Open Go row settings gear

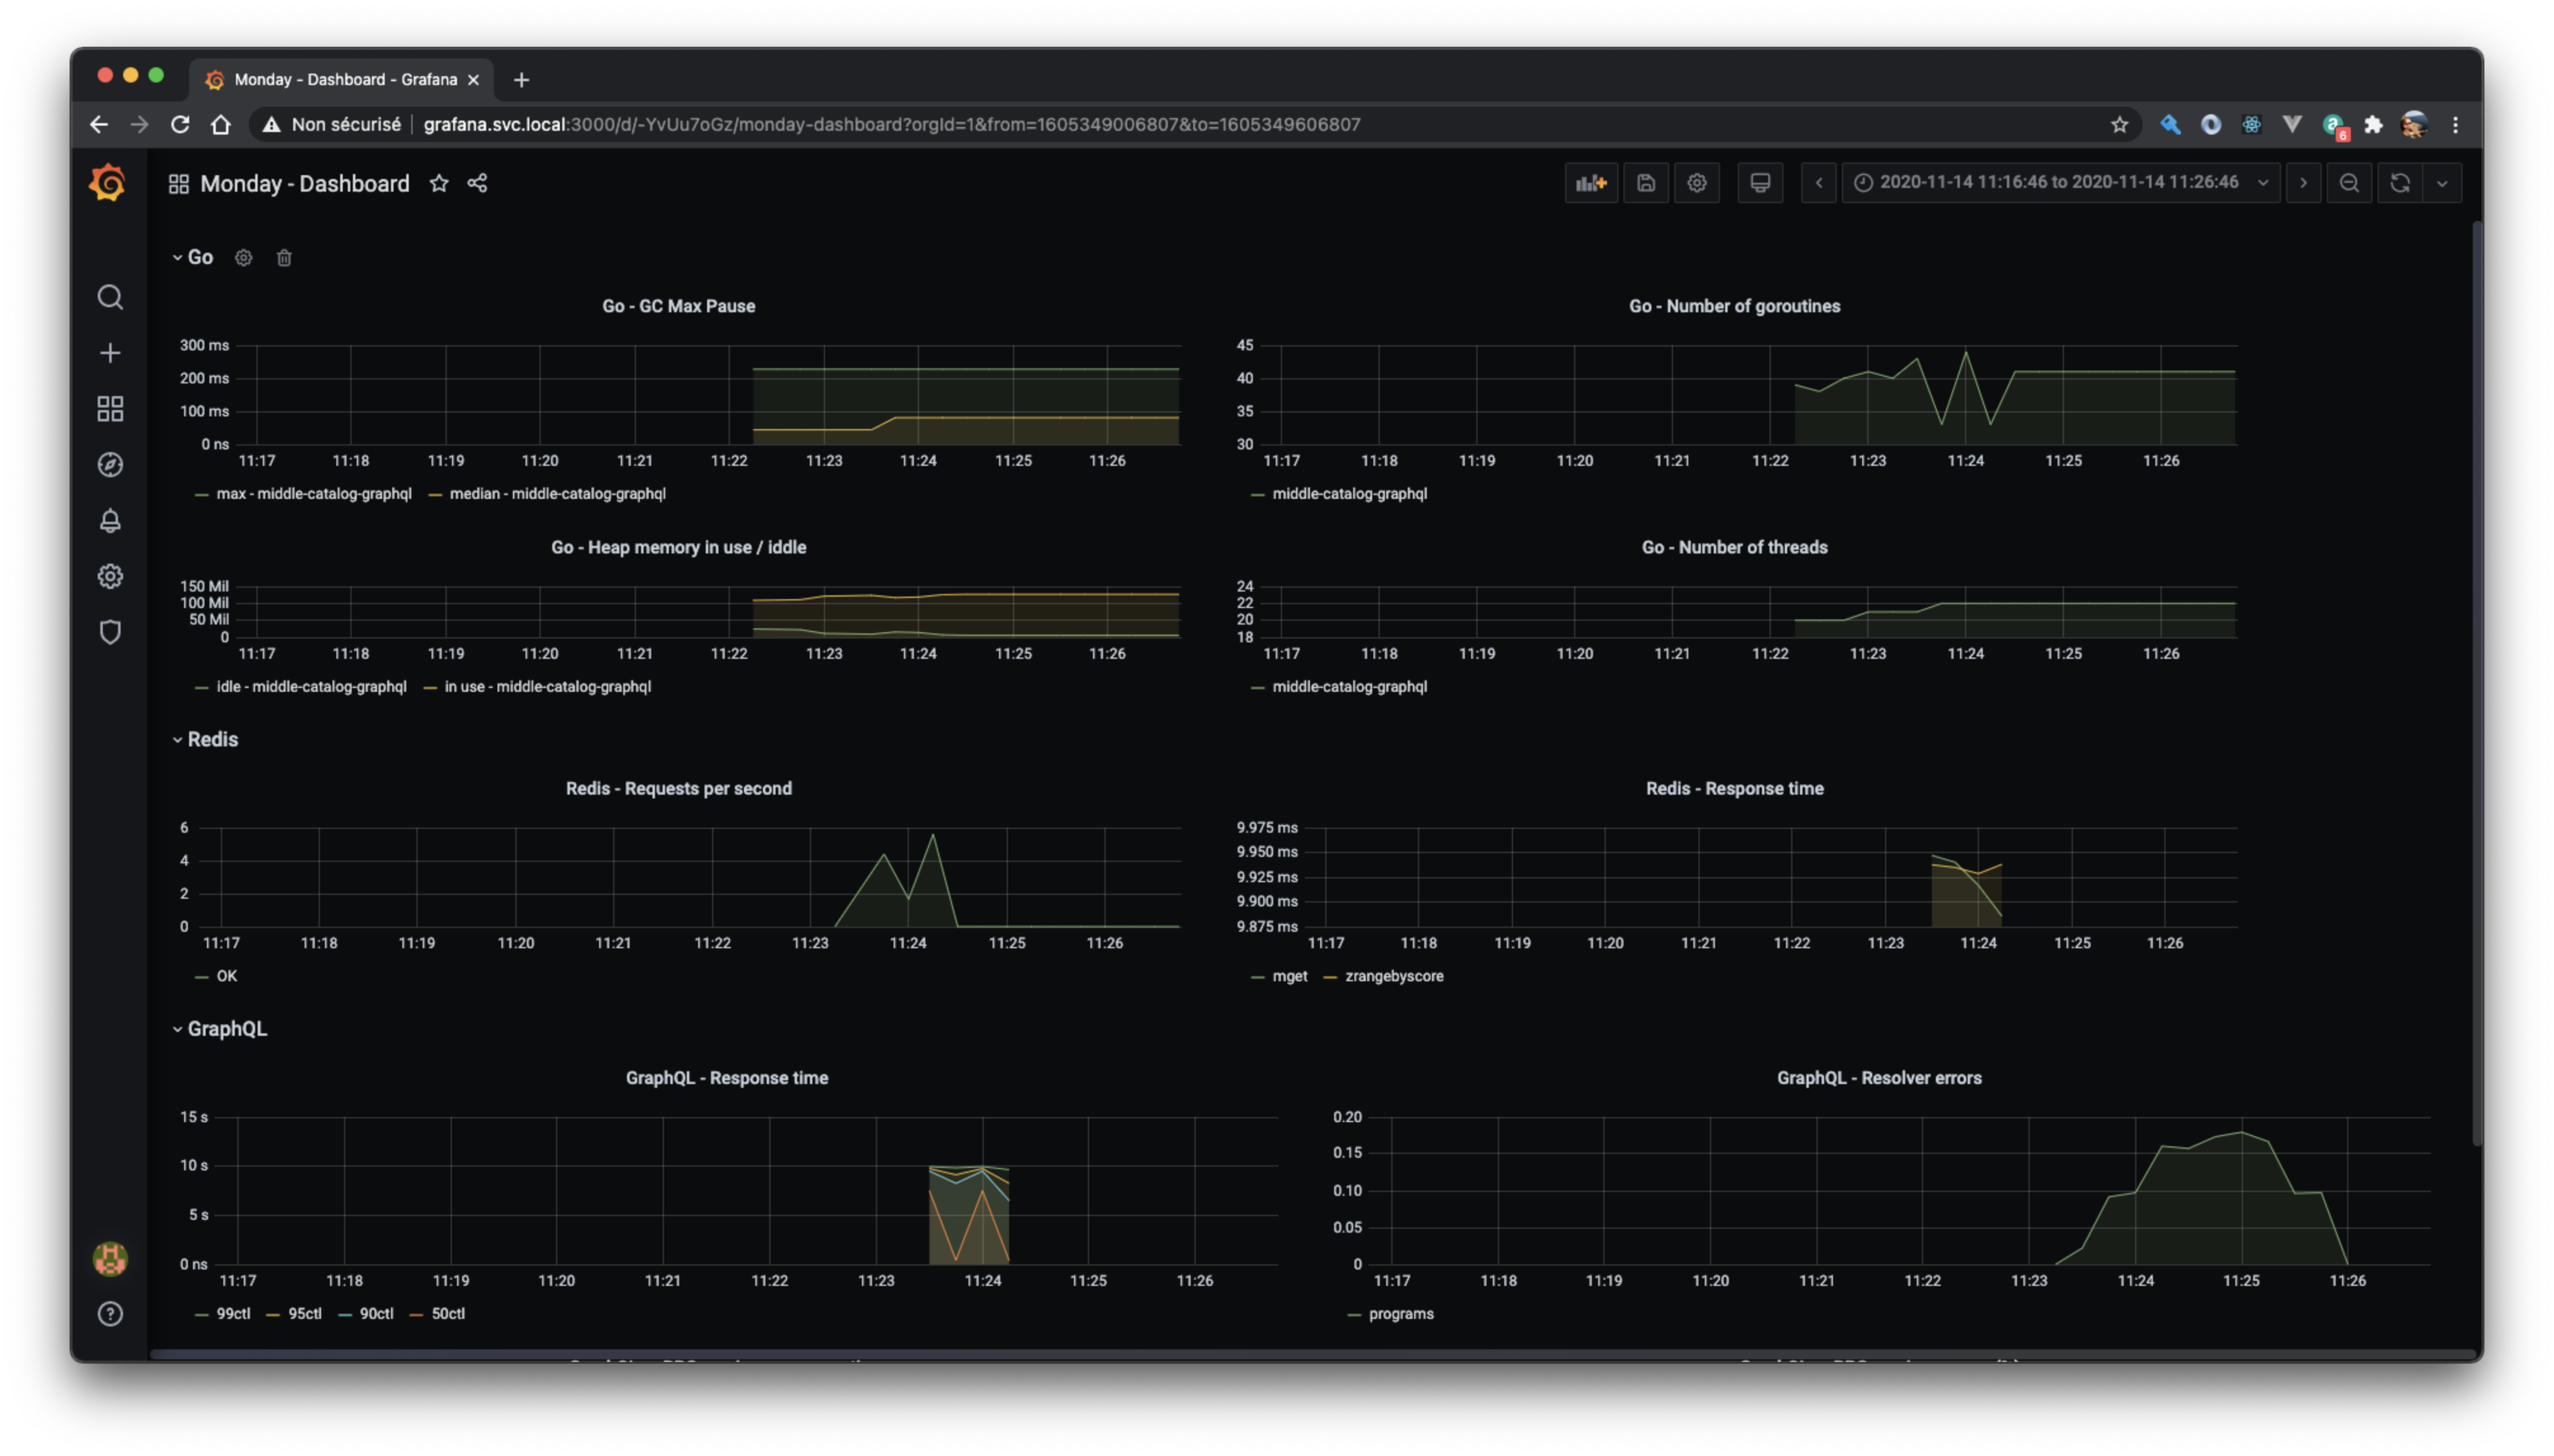click(244, 258)
